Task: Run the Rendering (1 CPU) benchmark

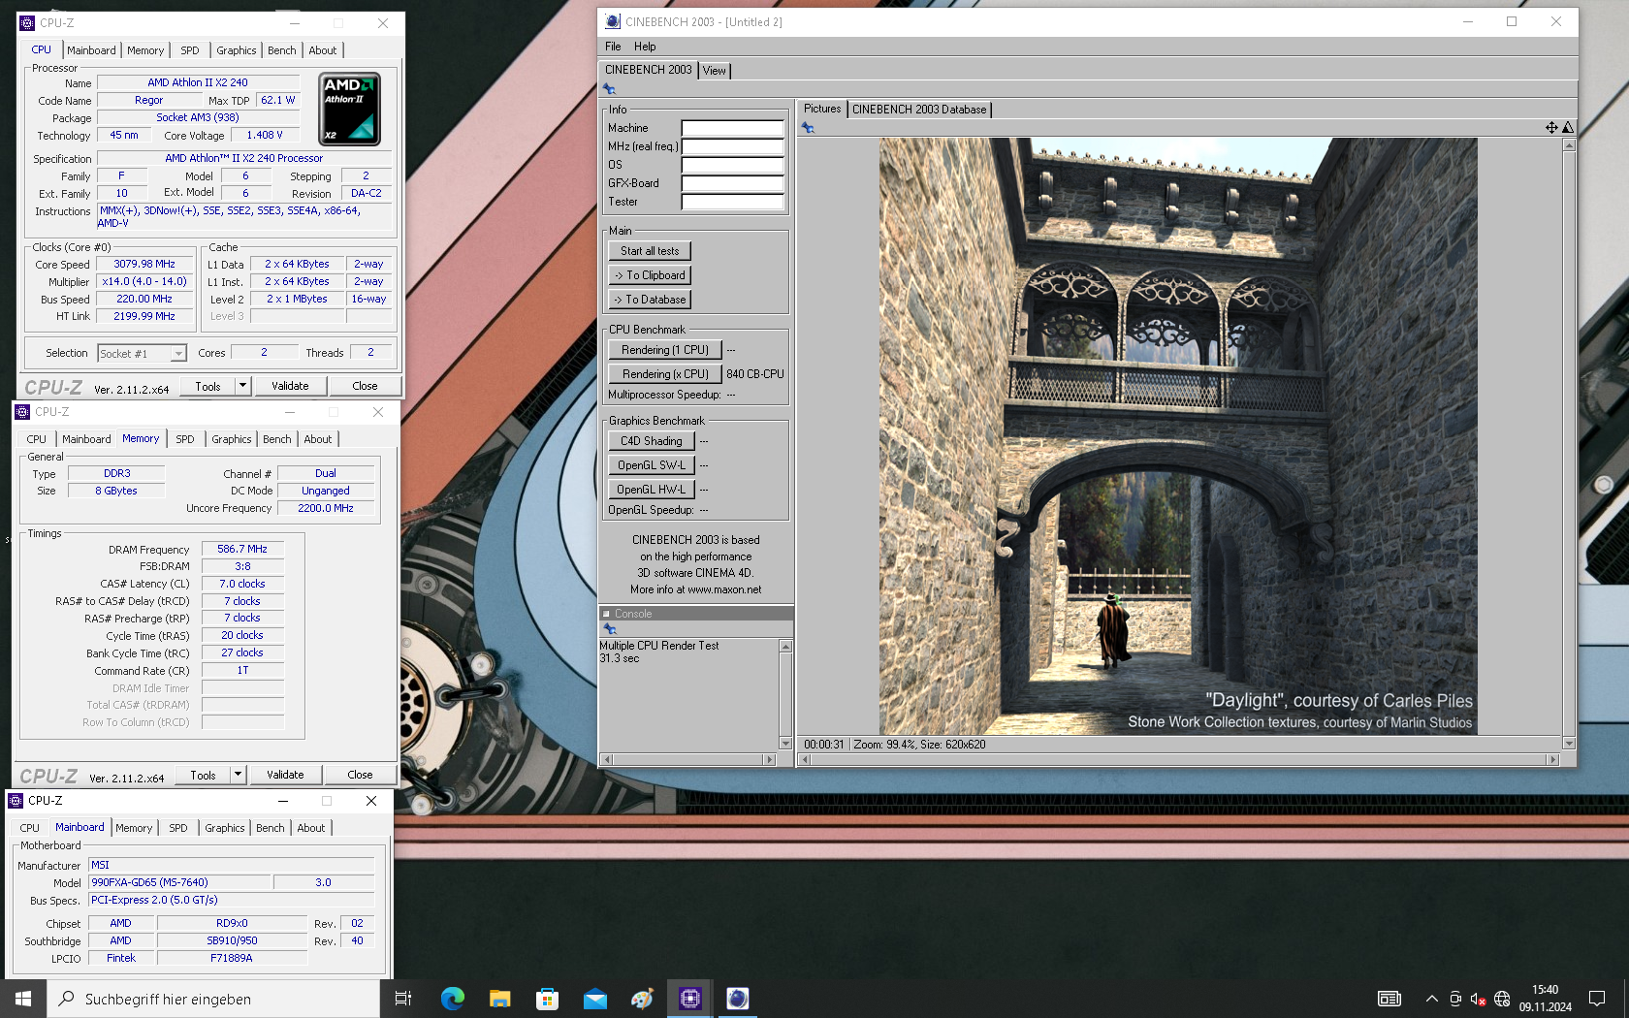Action: coord(665,350)
